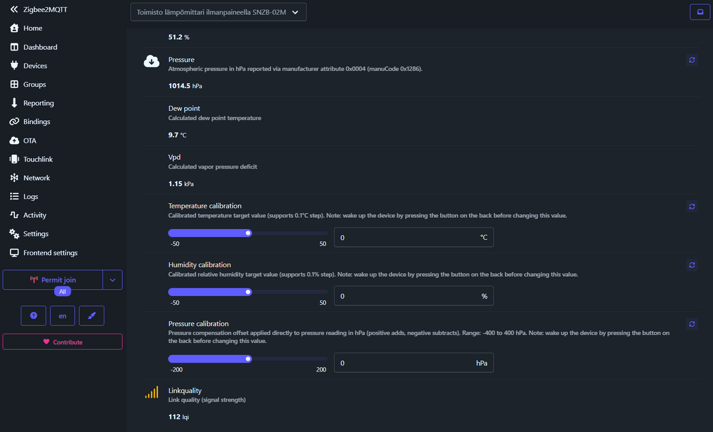Refresh the Humidity calibration value

[x=692, y=265]
